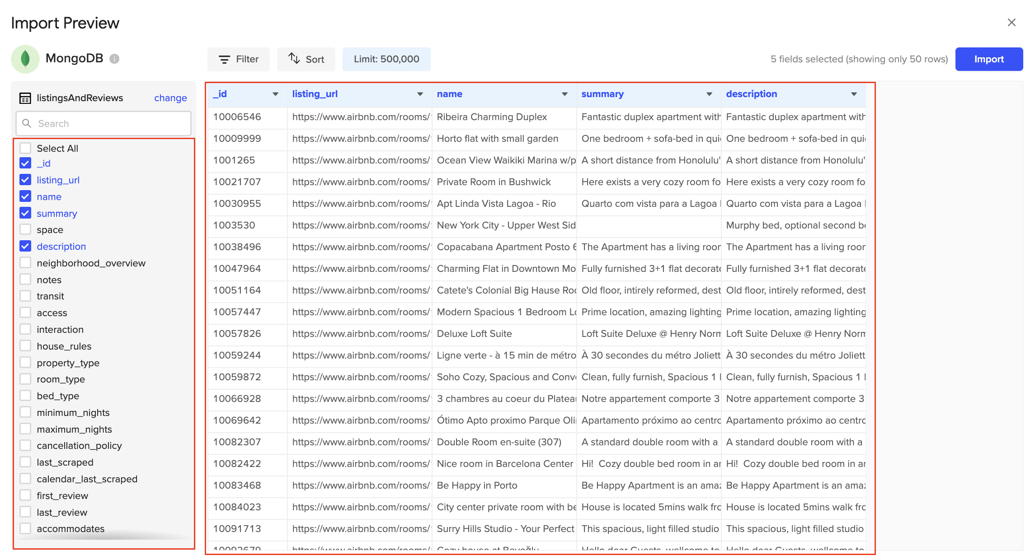Screen dimensions: 1035x560
Task: Click the change link next to listingsAndReviews
Action: tap(170, 98)
